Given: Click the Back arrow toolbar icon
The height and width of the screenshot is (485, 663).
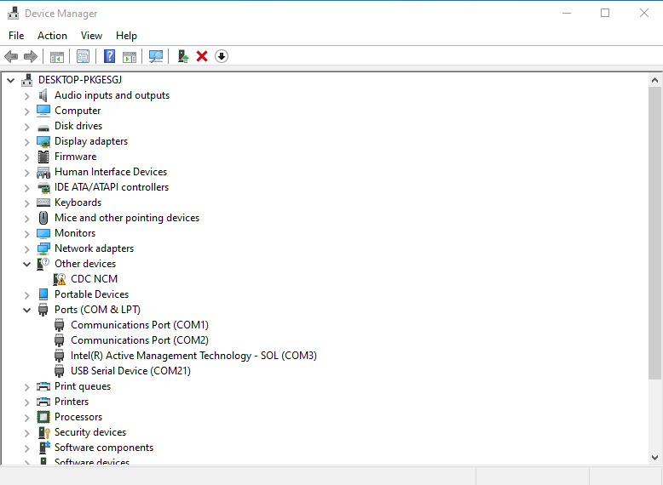Looking at the screenshot, I should click(11, 56).
